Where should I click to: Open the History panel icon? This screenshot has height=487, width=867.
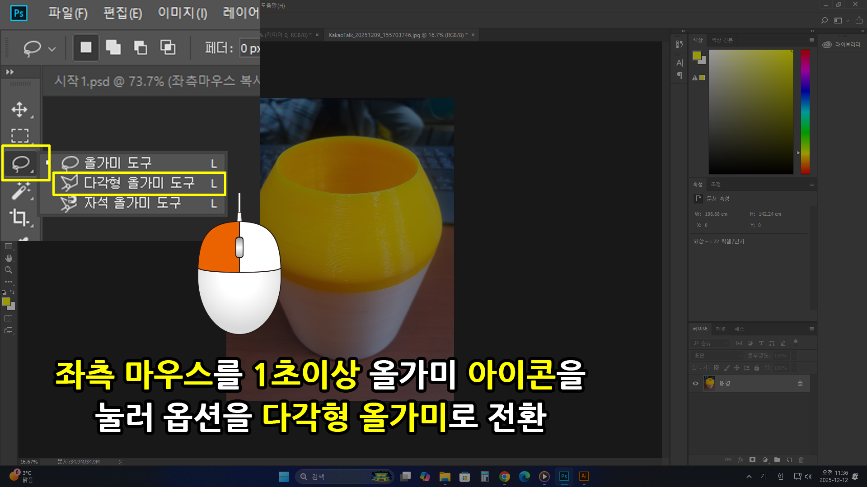[x=679, y=44]
